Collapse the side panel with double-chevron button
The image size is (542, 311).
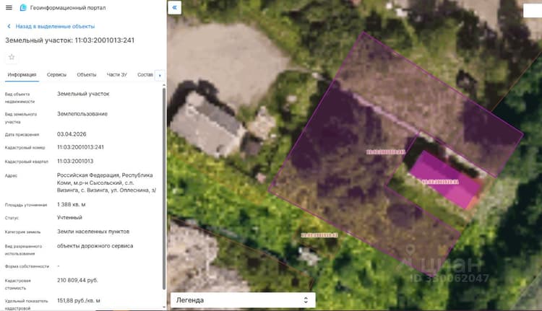coord(175,7)
